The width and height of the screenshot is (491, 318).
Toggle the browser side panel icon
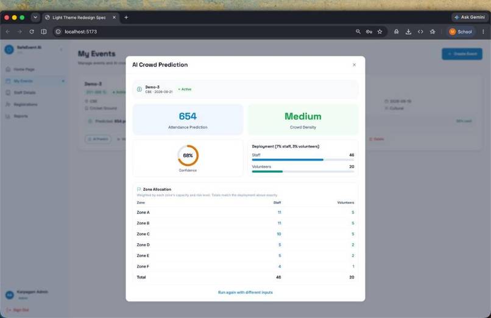point(44,32)
